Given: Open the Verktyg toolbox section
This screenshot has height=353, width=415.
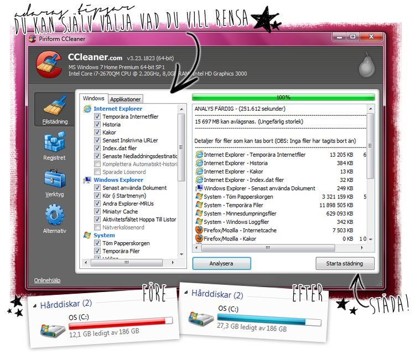Looking at the screenshot, I should (55, 182).
